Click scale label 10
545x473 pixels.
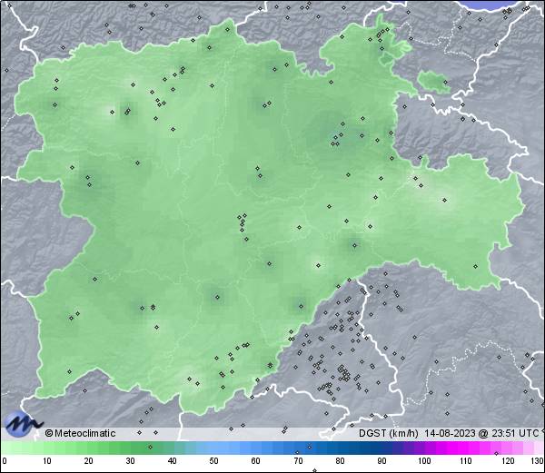47,461
